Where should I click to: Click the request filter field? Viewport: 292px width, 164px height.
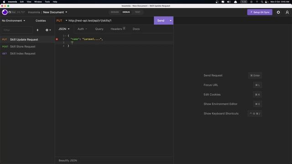click(17, 30)
